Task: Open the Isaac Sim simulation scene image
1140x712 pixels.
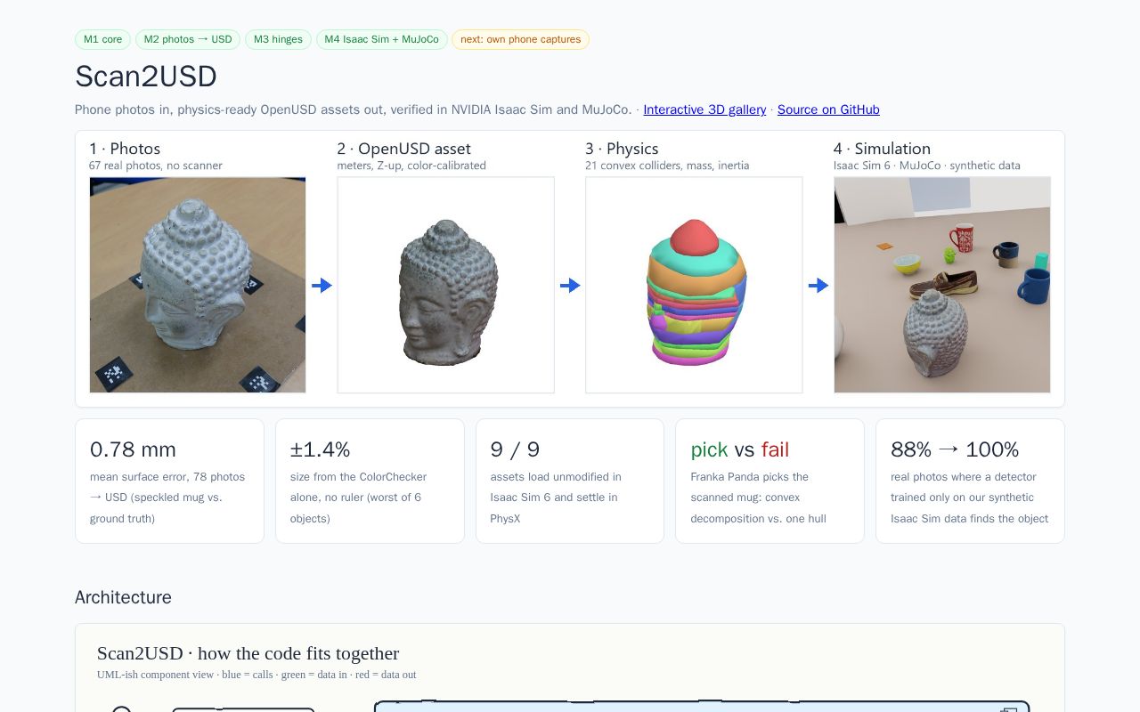Action: tap(942, 285)
